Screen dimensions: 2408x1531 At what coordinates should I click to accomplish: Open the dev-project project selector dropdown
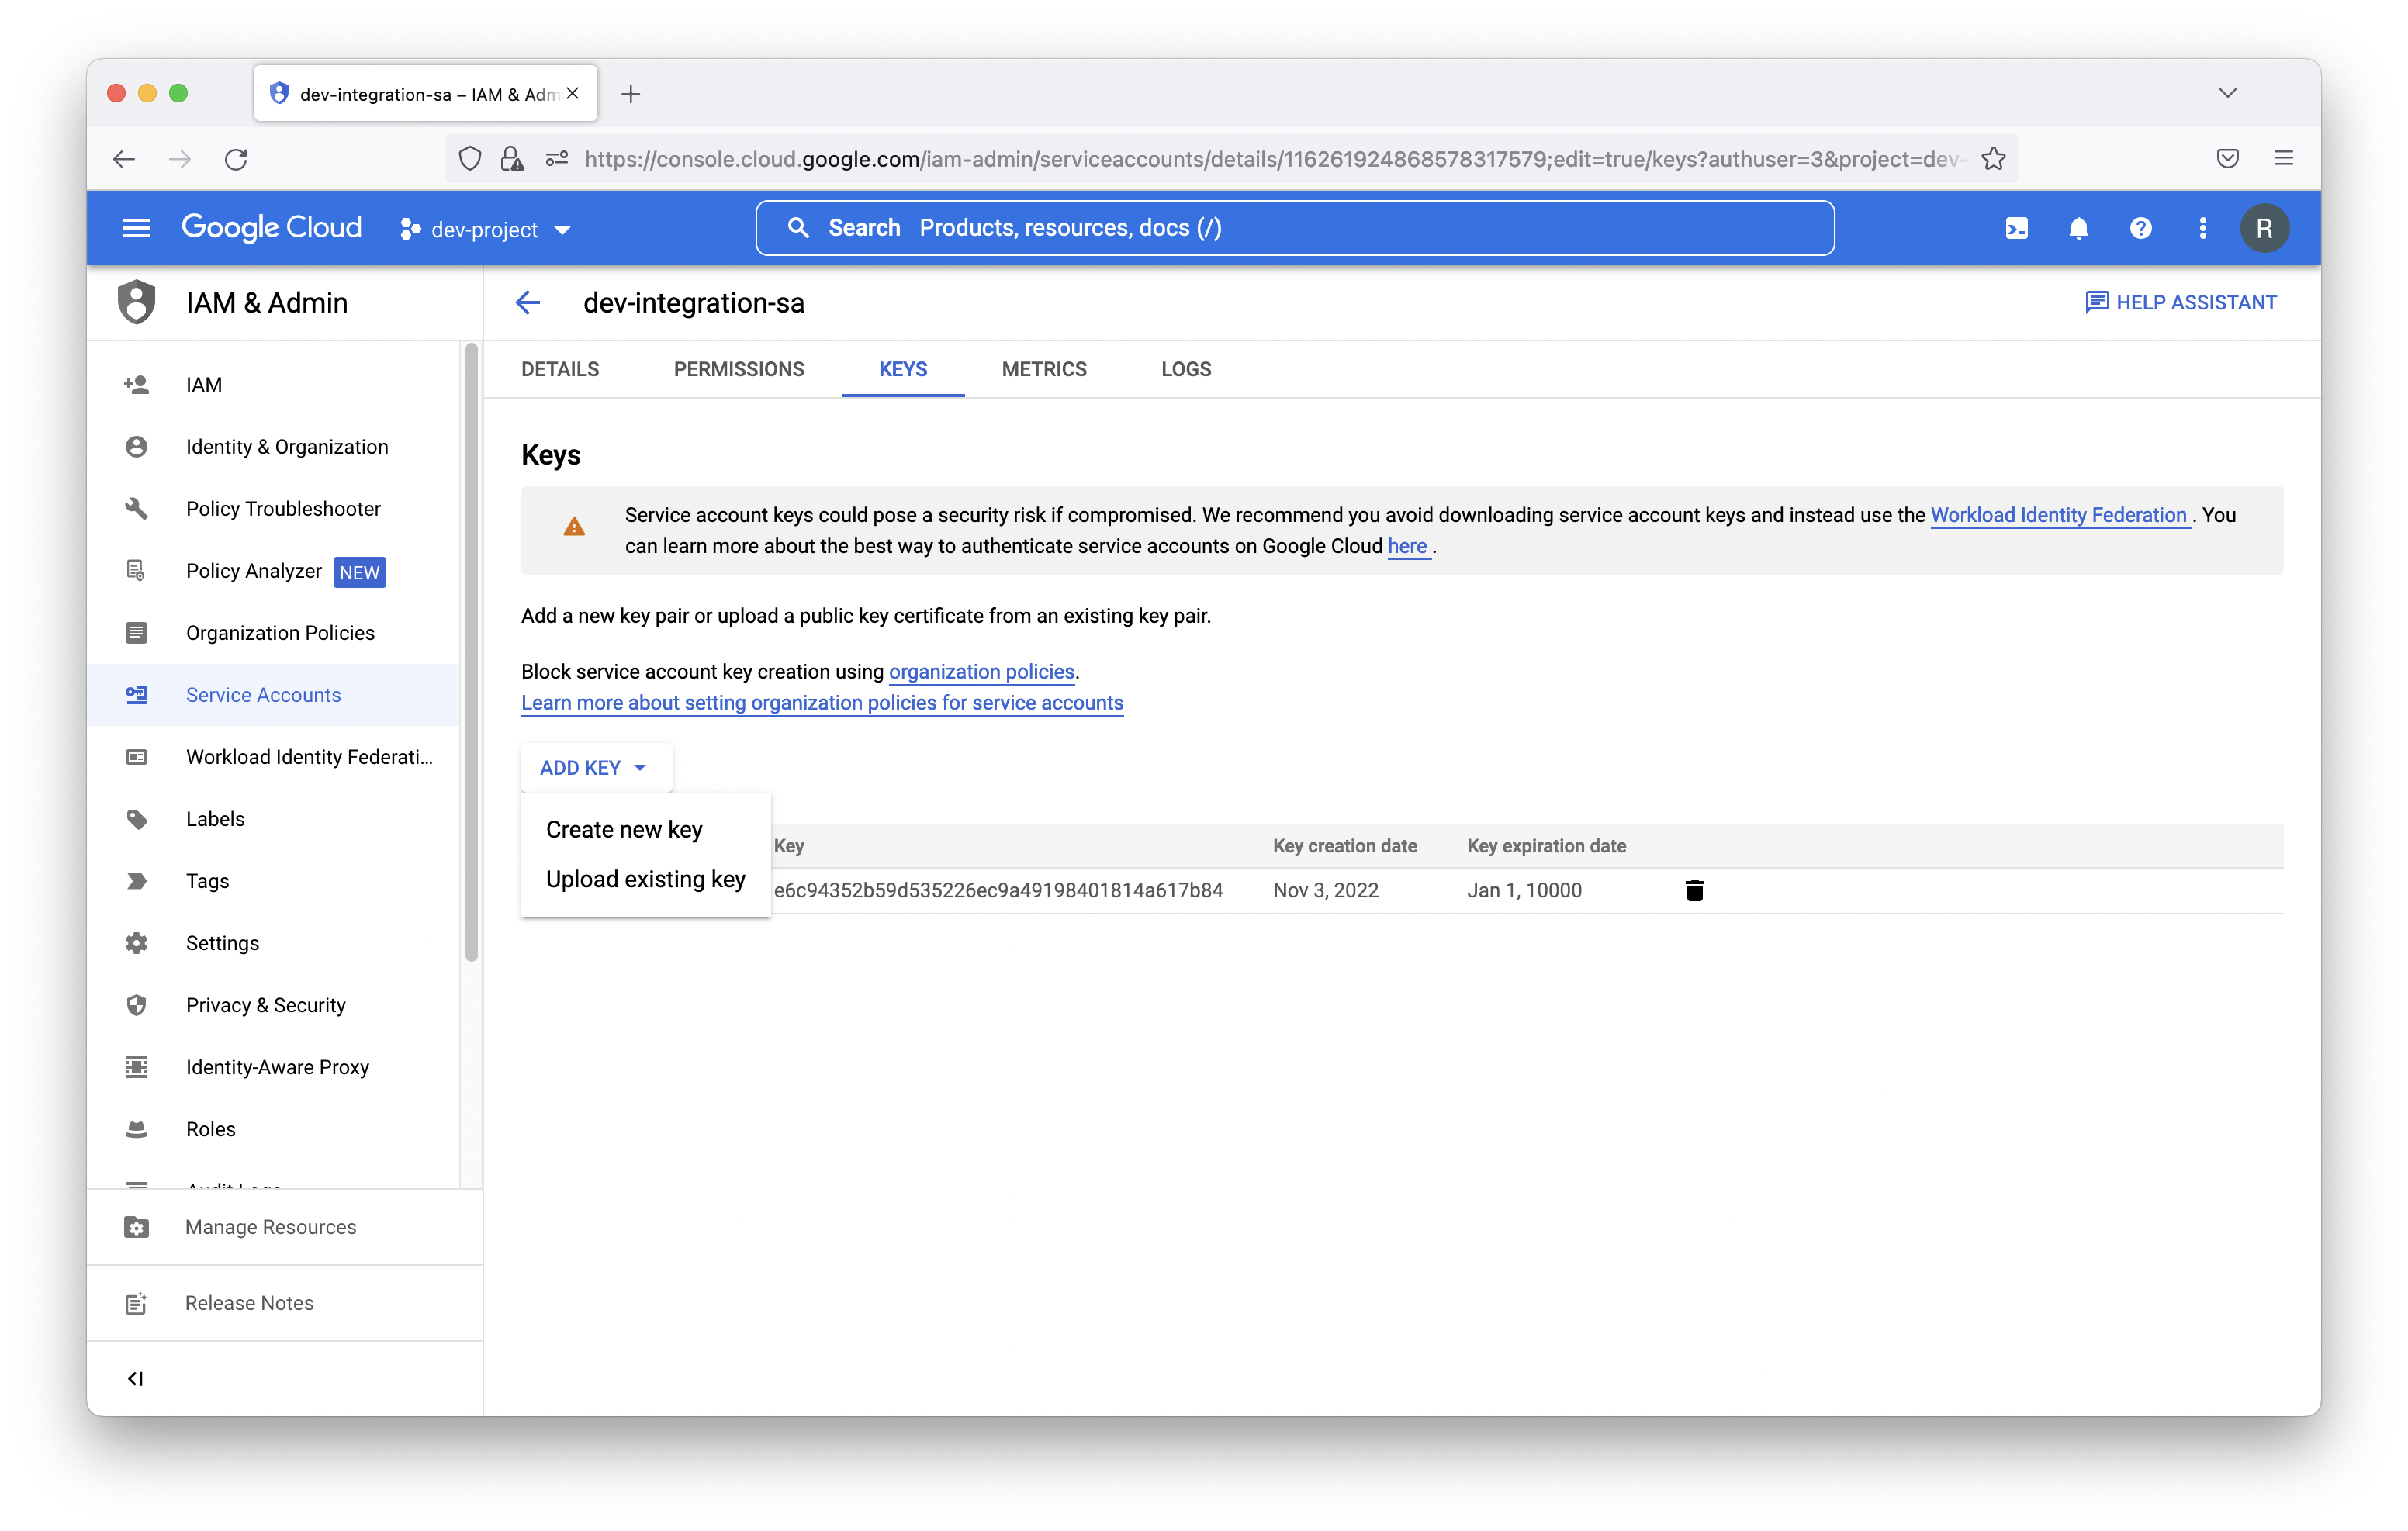pos(485,229)
